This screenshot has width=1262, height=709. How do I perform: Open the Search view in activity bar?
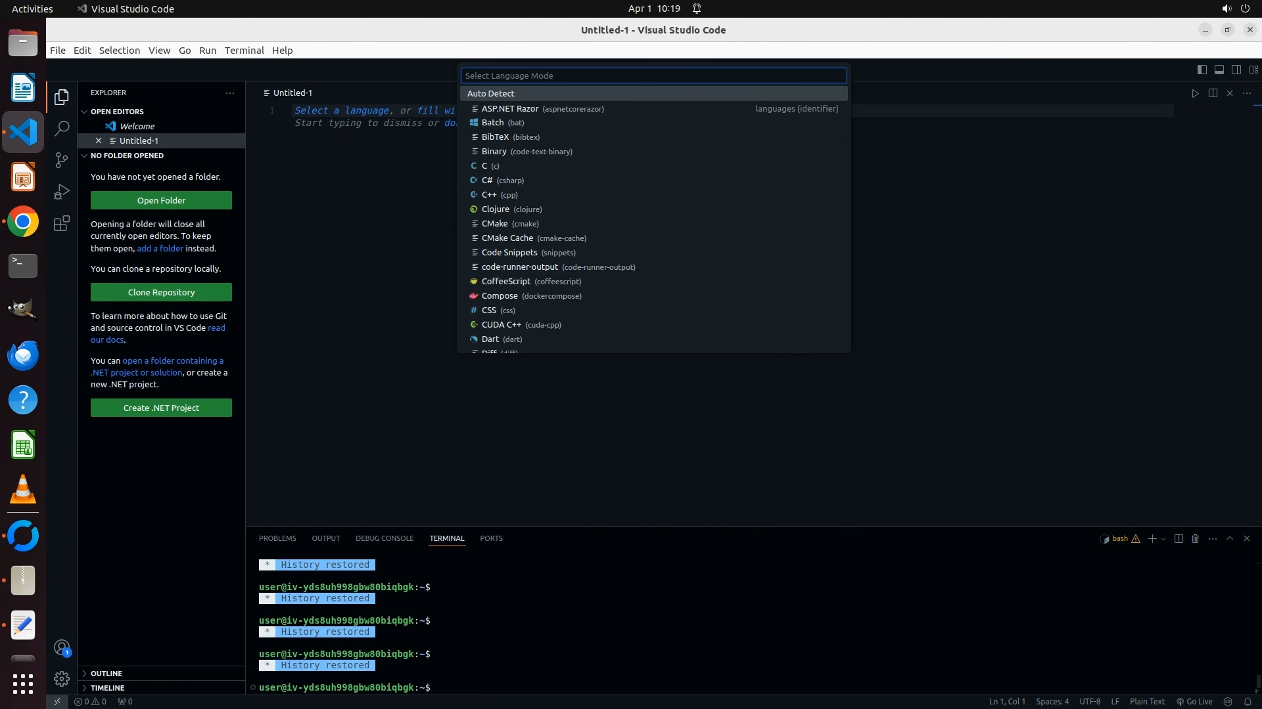[62, 129]
